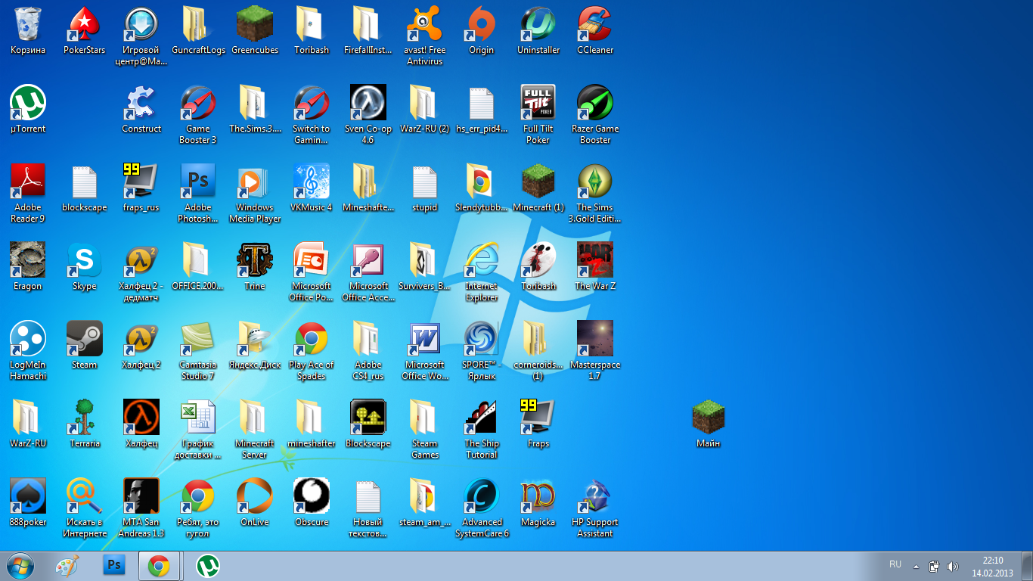Viewport: 1033px width, 581px height.
Task: Select the OFFICE.200... folder
Action: 198,260
